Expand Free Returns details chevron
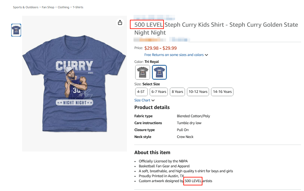 [x=206, y=55]
